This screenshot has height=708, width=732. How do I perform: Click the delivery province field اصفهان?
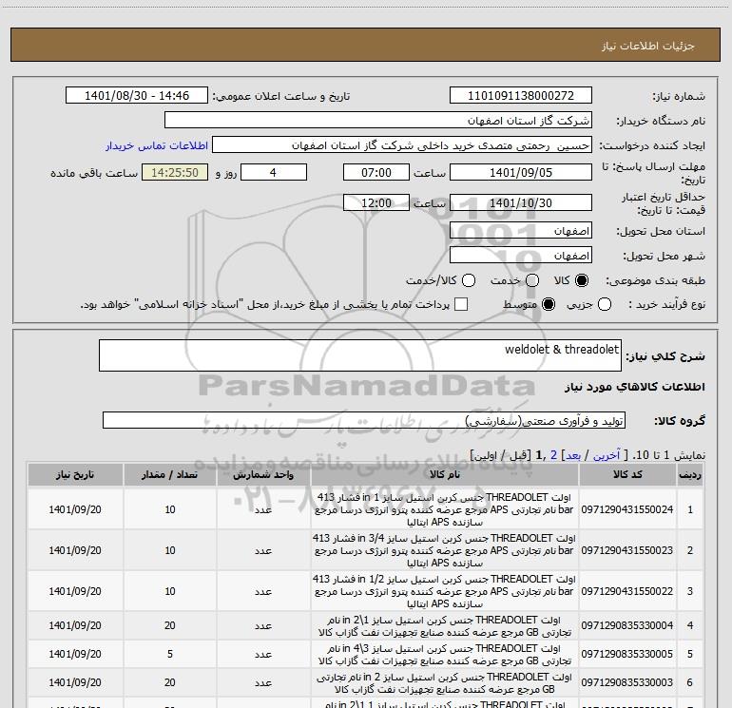[x=521, y=231]
